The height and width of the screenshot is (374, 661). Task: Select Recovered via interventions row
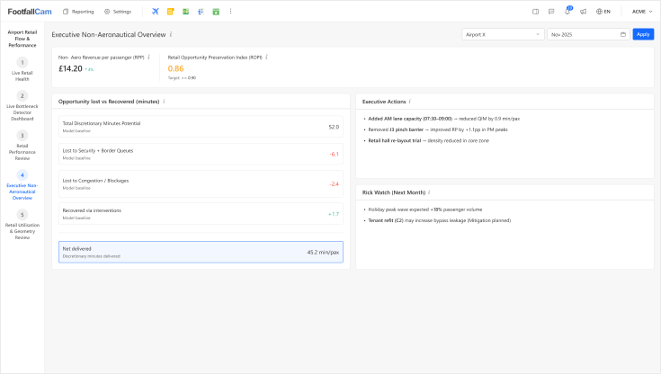[x=201, y=214]
